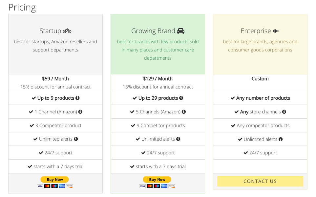Click Buy Now for Growing Brand plan

pyautogui.click(x=157, y=179)
